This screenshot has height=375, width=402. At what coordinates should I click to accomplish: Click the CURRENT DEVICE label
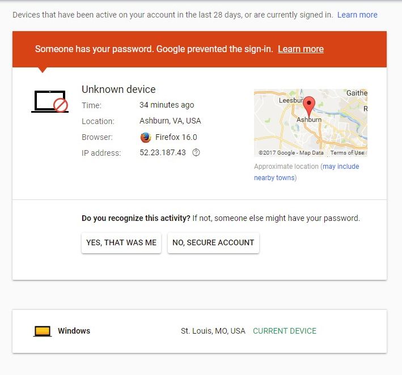point(285,331)
